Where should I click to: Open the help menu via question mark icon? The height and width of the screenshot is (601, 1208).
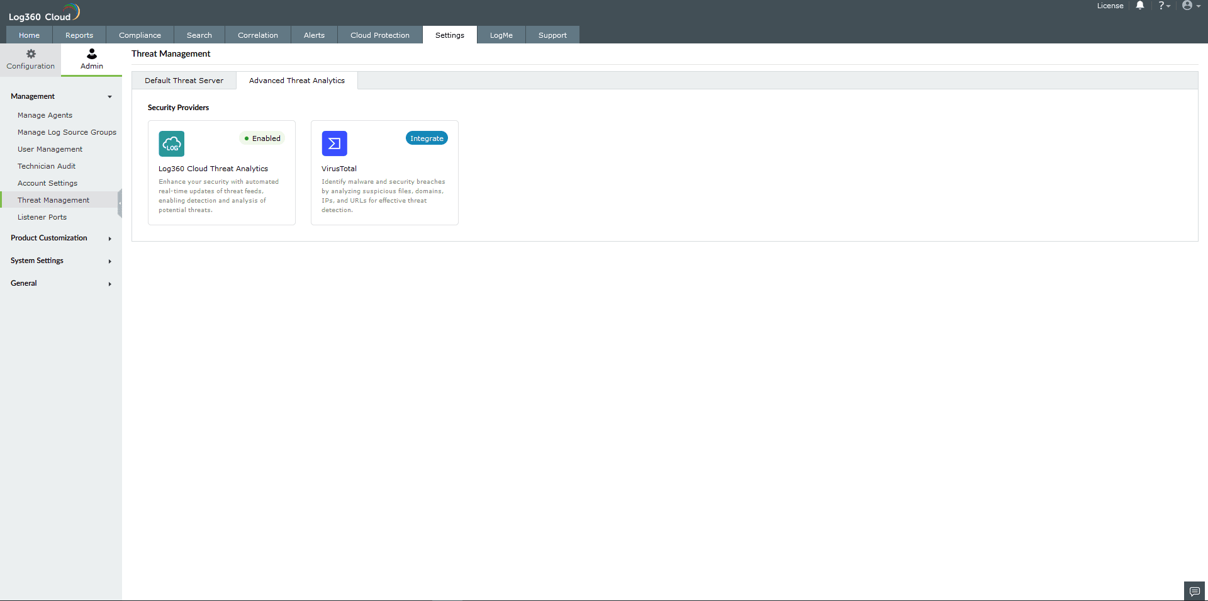[1162, 6]
